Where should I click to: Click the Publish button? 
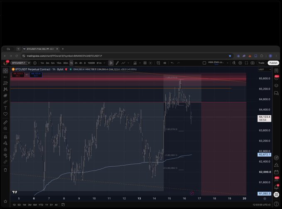(x=273, y=63)
